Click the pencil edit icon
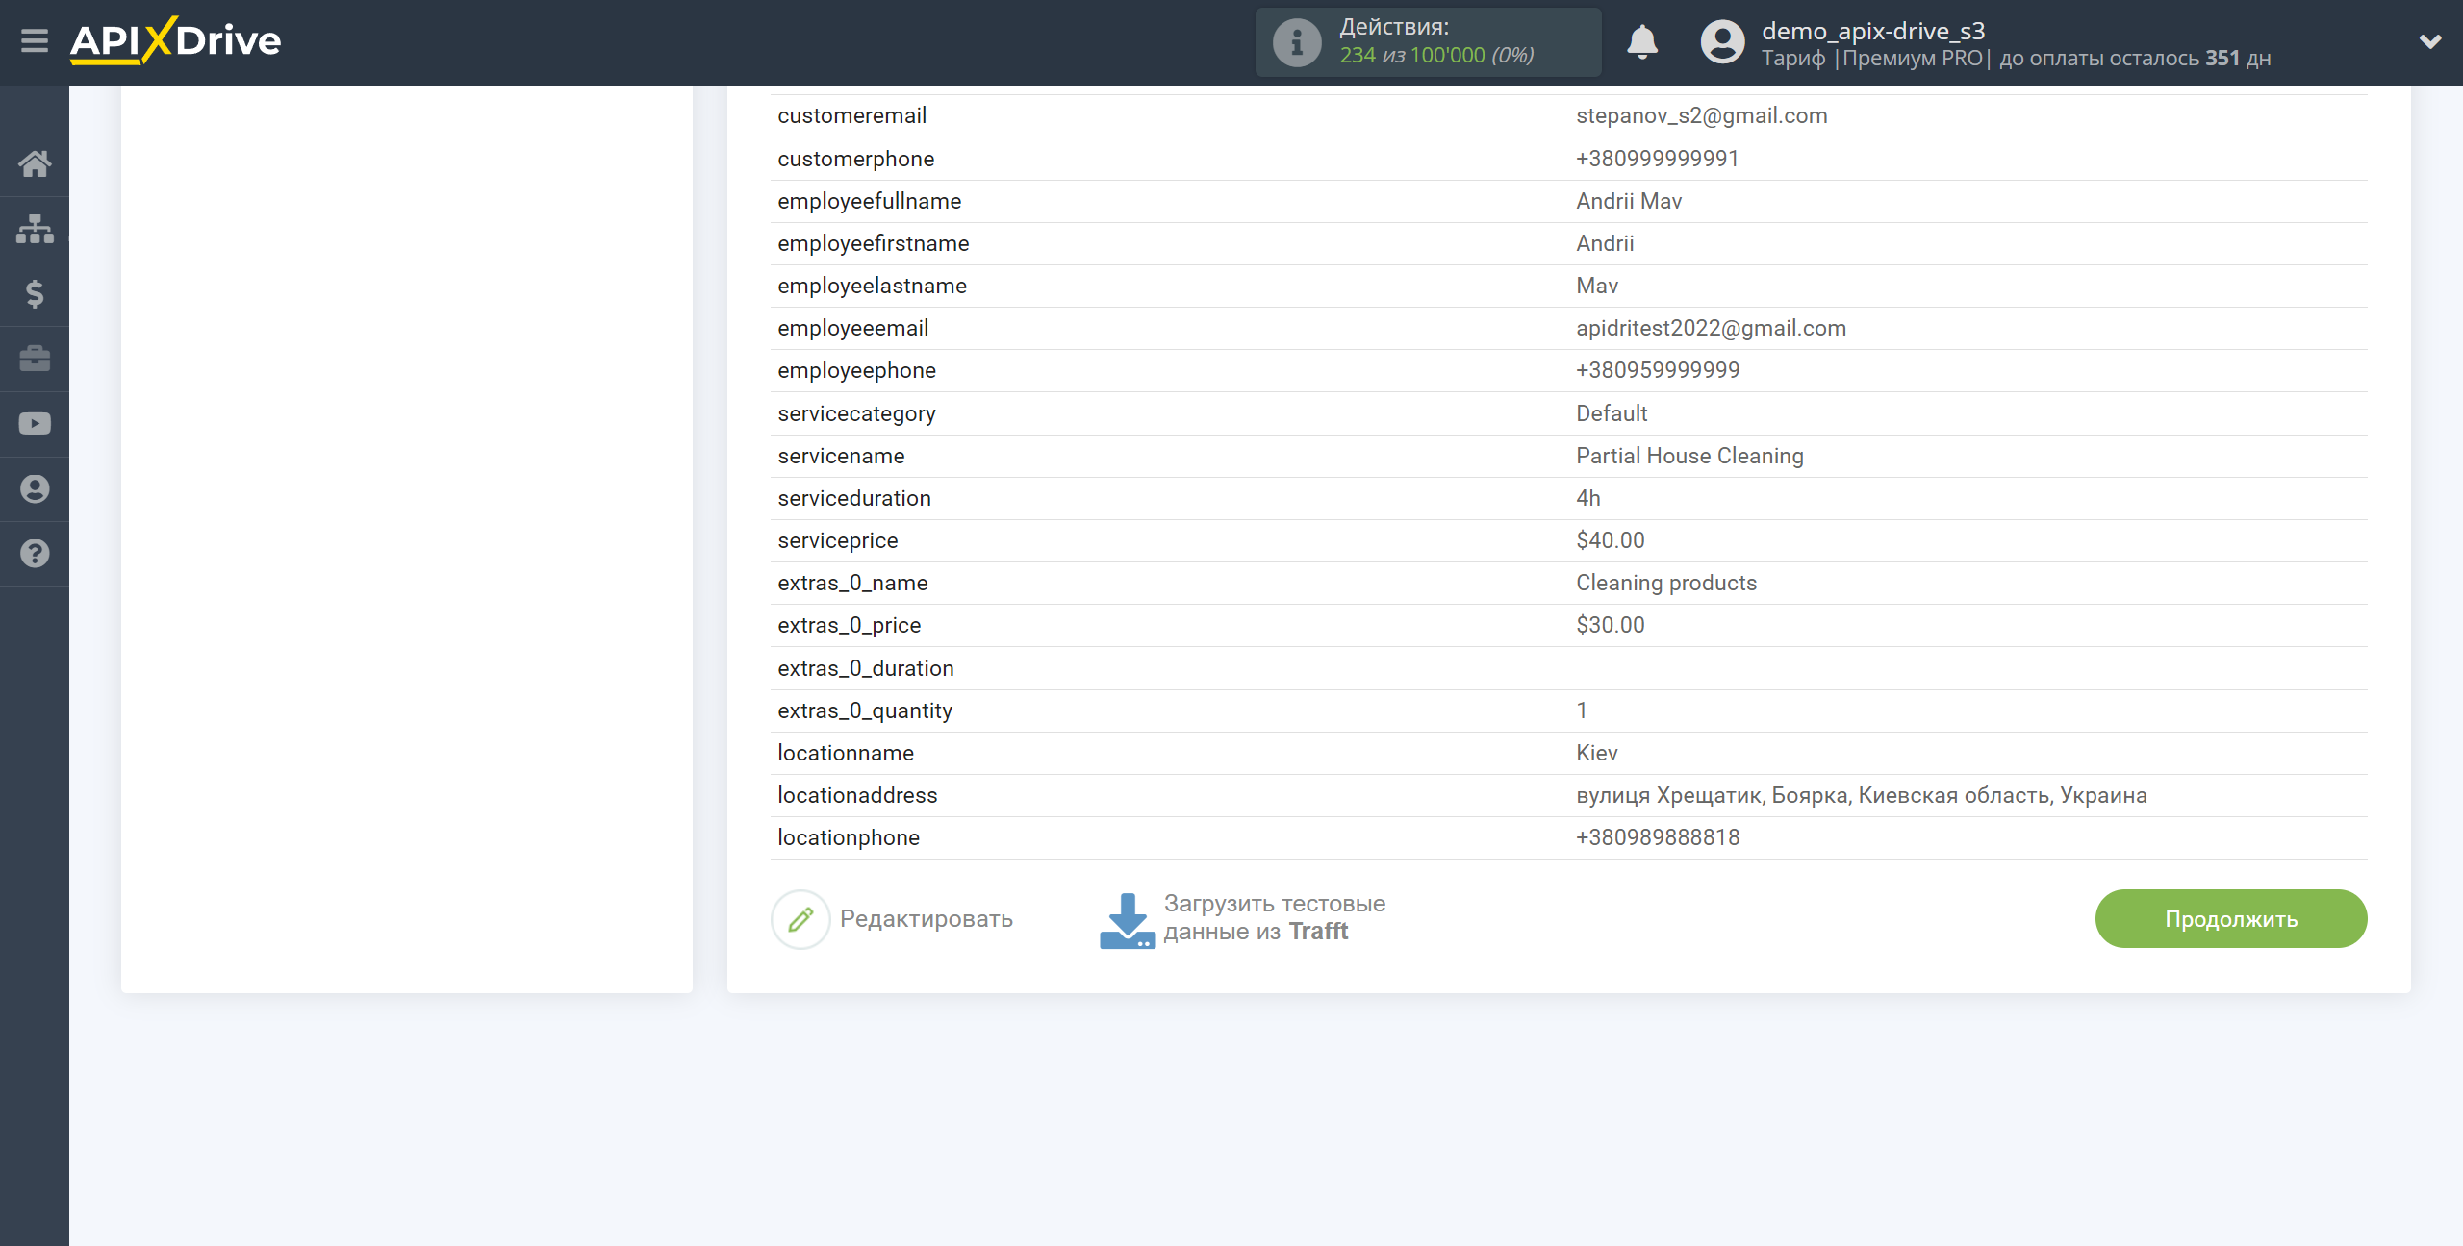 pos(800,919)
